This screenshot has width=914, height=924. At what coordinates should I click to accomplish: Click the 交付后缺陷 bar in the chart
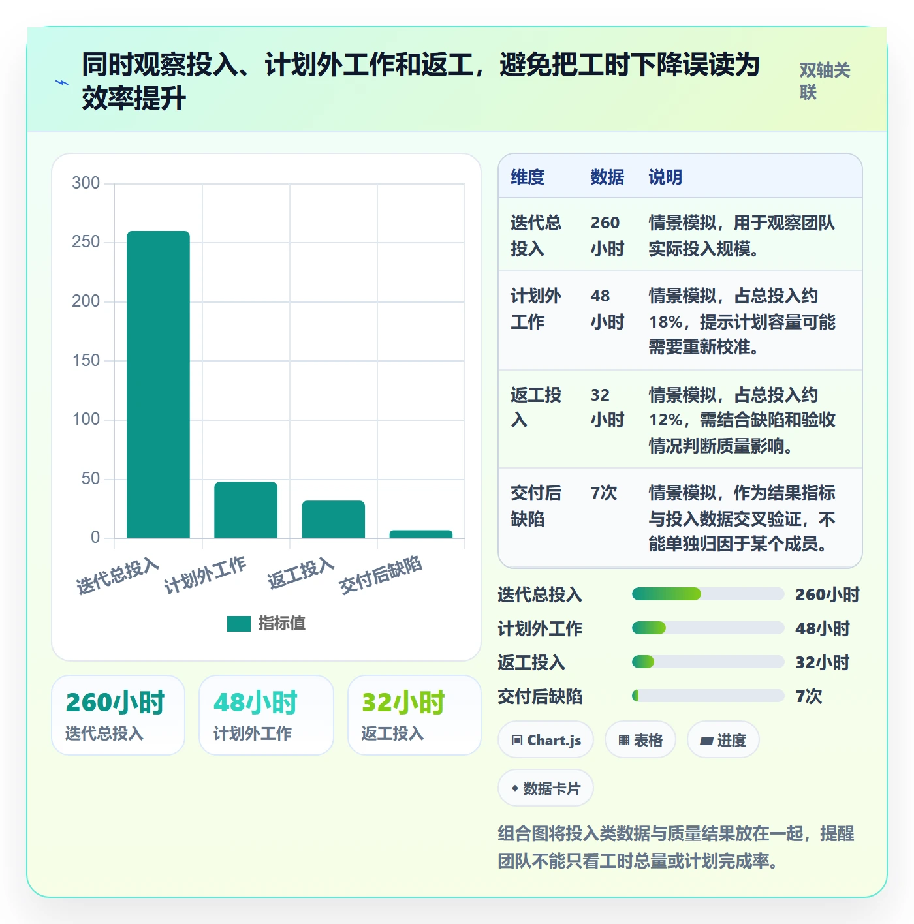420,534
